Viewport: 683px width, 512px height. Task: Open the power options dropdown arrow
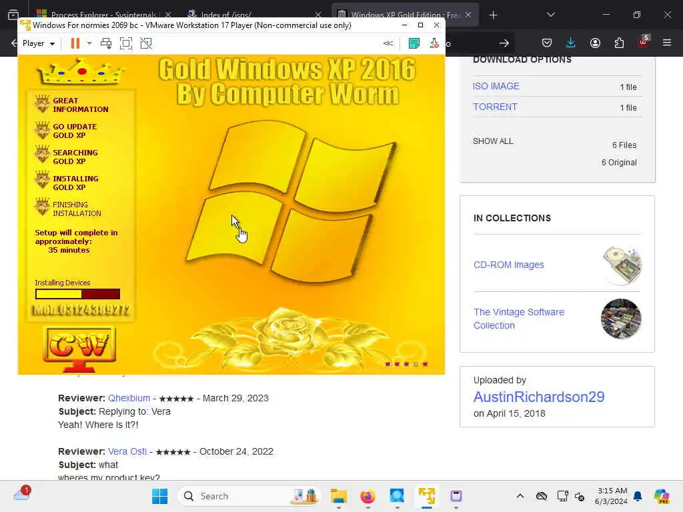pos(89,43)
